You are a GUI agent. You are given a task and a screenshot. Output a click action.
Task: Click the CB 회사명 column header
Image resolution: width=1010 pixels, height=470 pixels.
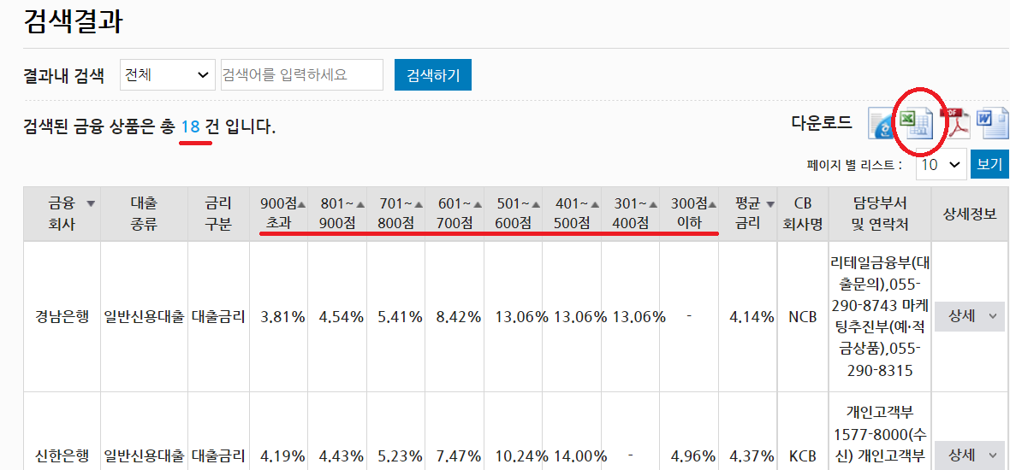(803, 214)
